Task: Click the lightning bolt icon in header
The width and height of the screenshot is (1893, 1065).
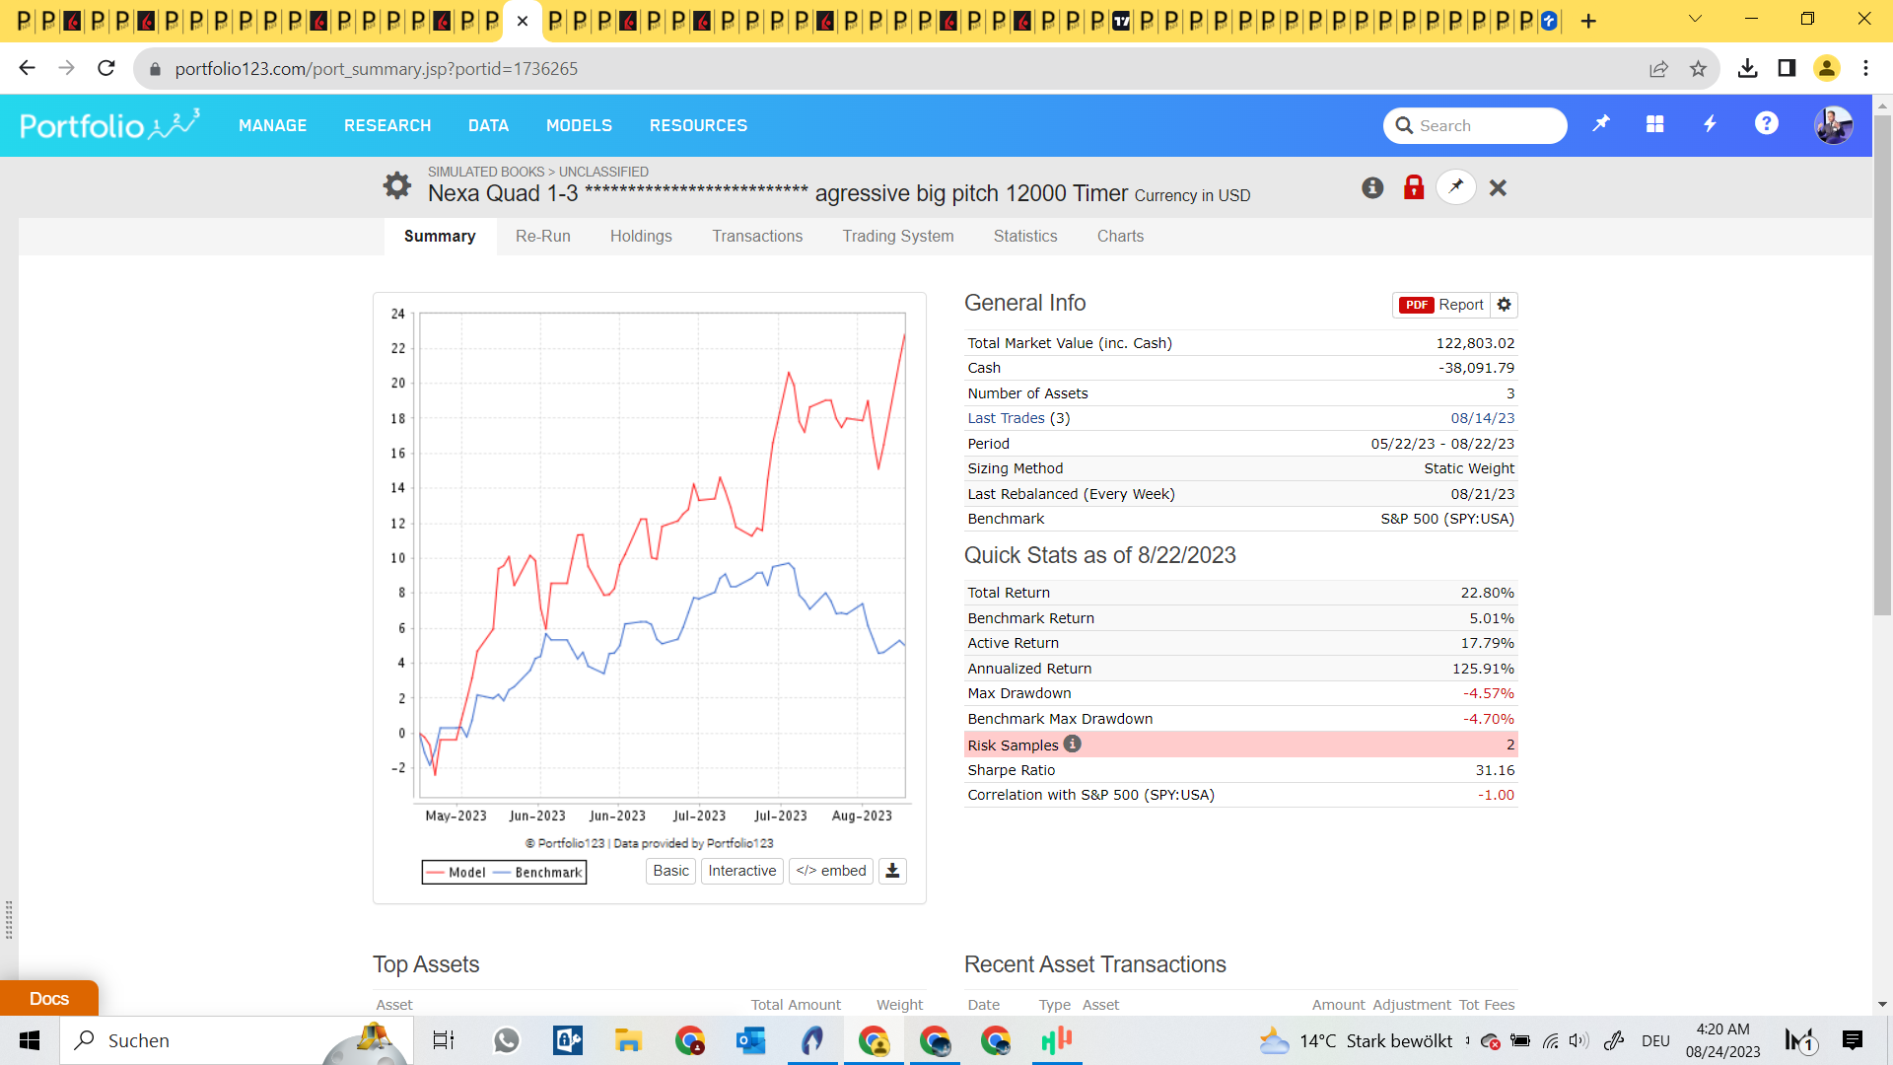Action: click(x=1711, y=124)
